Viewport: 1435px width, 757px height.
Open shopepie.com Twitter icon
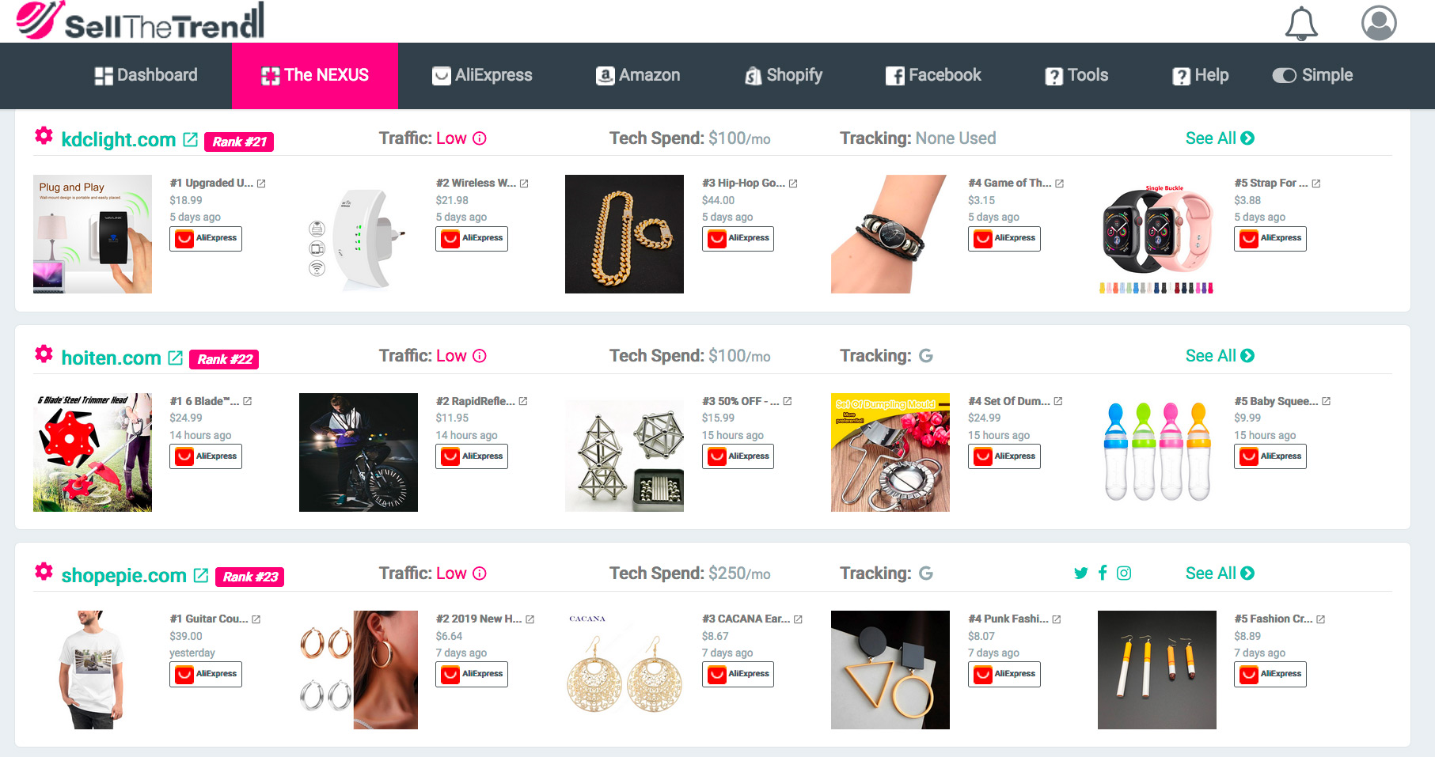1081,573
